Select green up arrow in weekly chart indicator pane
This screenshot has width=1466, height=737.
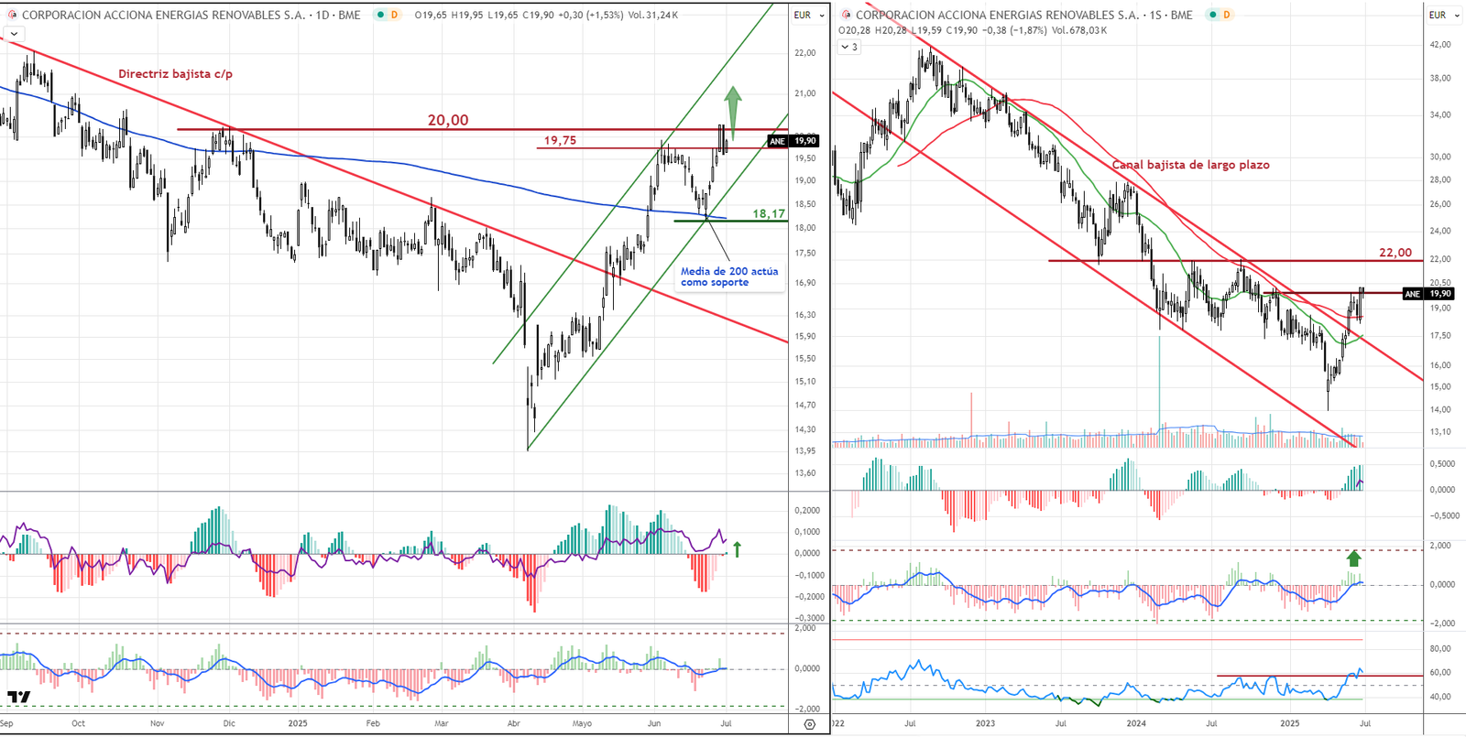pos(1353,558)
